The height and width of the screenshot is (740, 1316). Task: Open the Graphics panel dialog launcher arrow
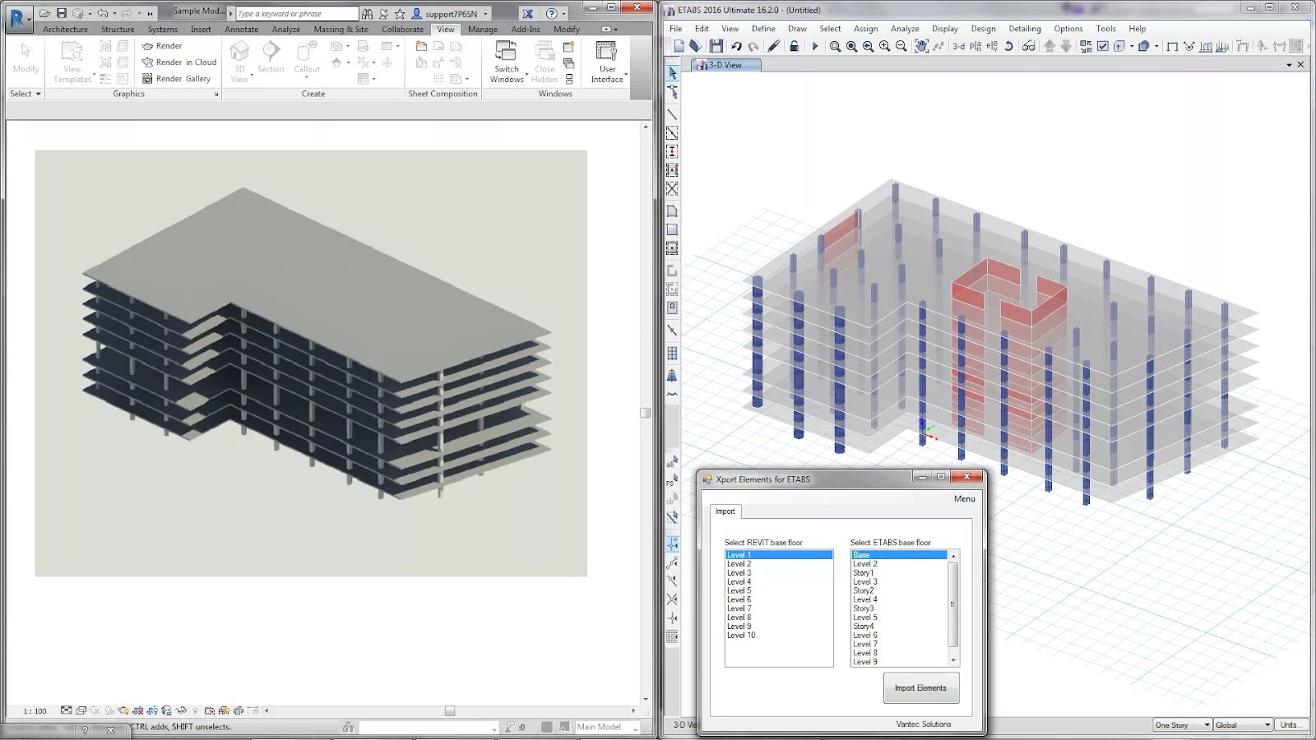click(216, 95)
